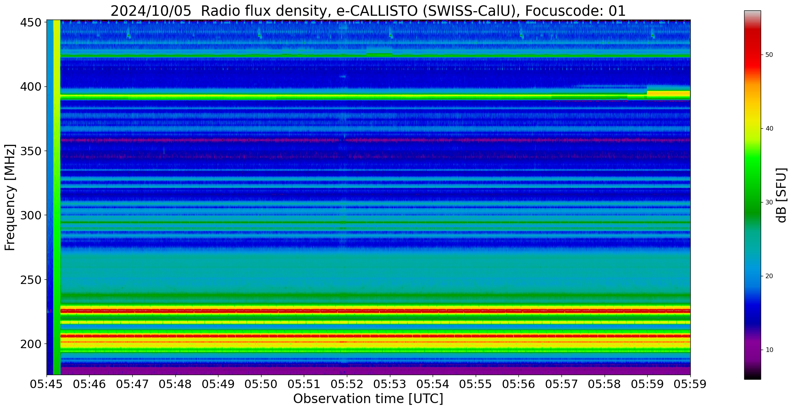
Task: Select the 250 frequency tick label
Action: click(x=30, y=279)
